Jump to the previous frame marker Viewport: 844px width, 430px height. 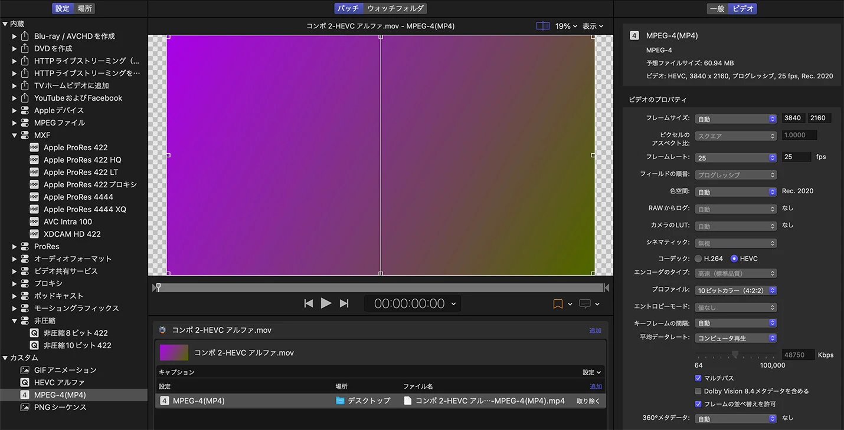308,303
